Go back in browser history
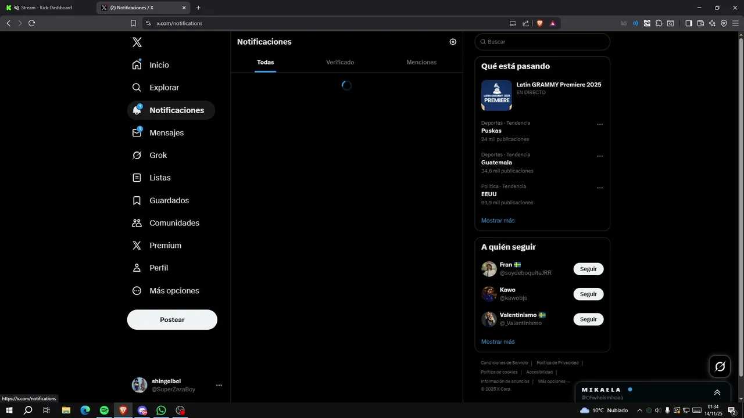Viewport: 744px width, 418px height. pos(8,23)
